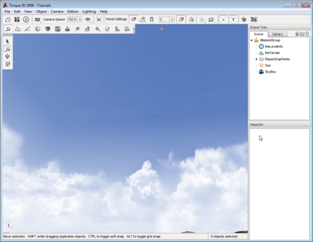Toggle the magnet soft snap icon
The width and height of the screenshot is (313, 242).
coord(152,19)
